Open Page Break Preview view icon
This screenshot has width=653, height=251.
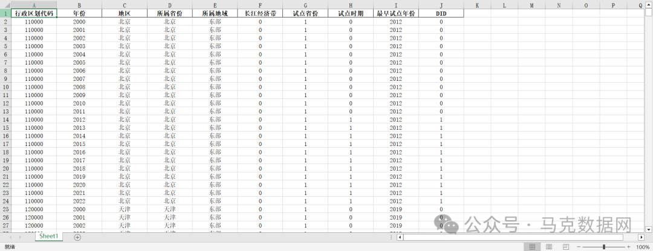coord(565,247)
